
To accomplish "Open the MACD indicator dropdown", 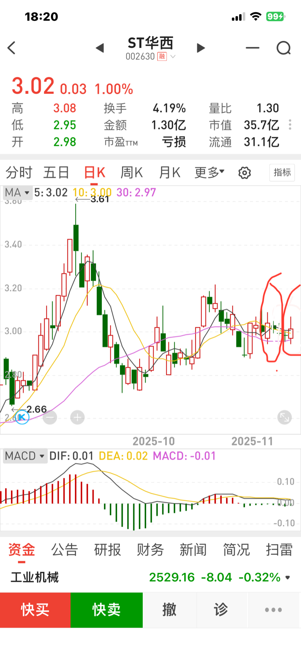I will point(25,456).
